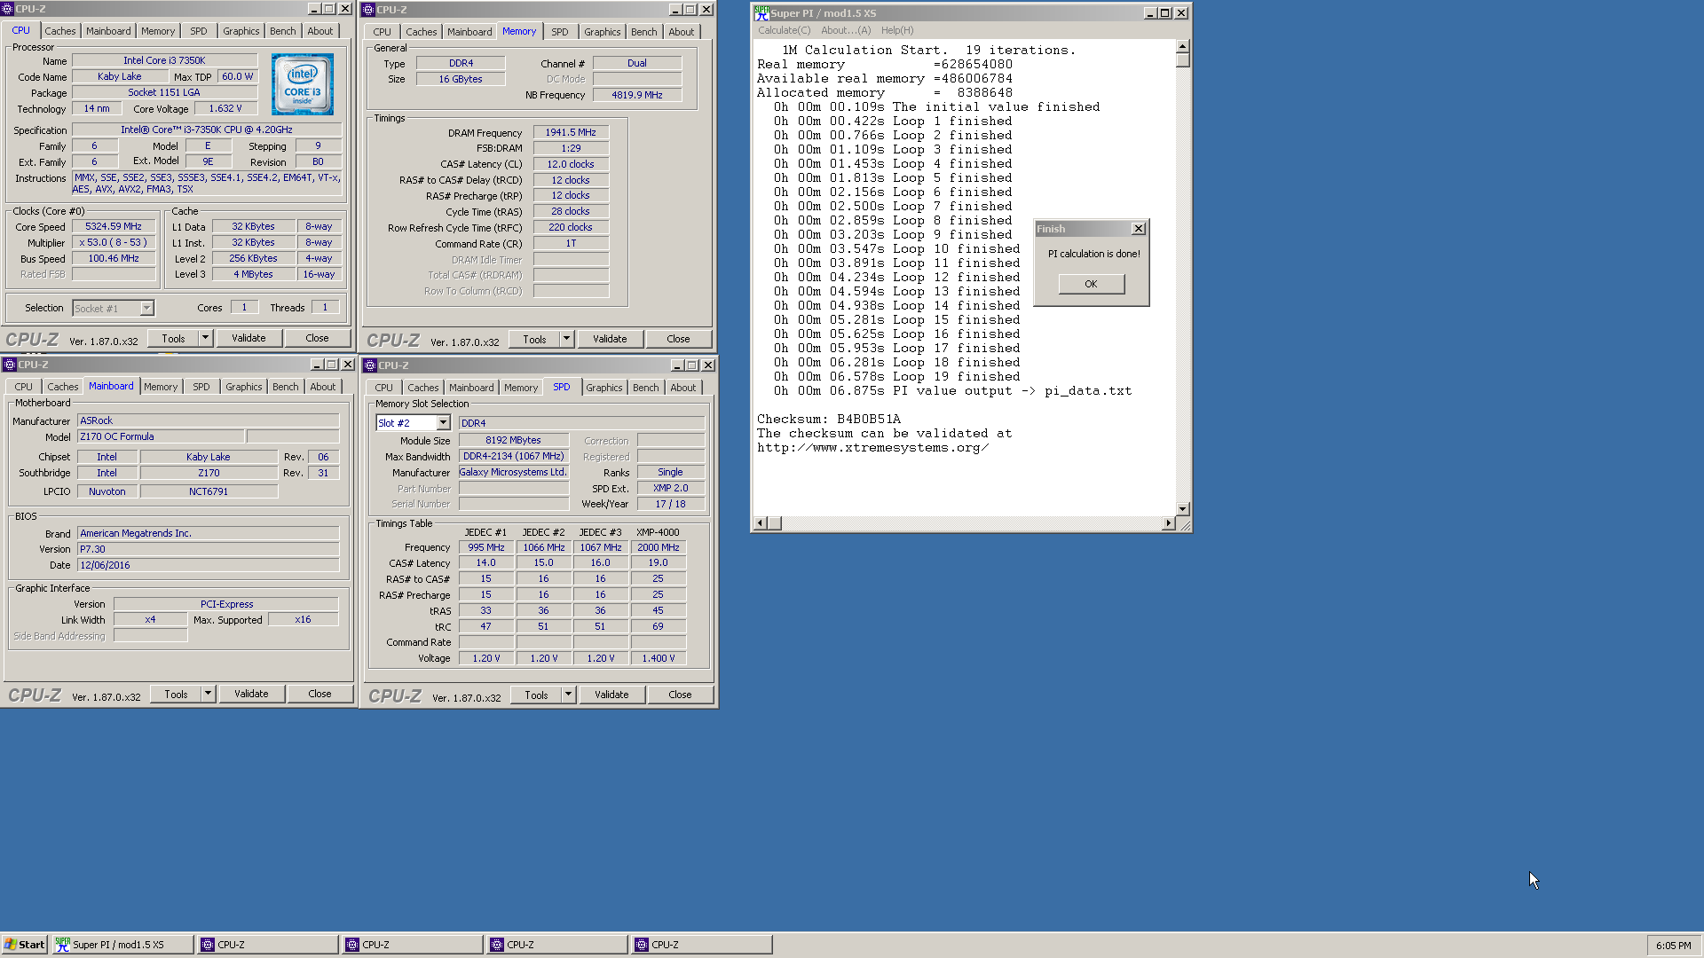Click the system tray clock 6:05 PM

coord(1673,946)
